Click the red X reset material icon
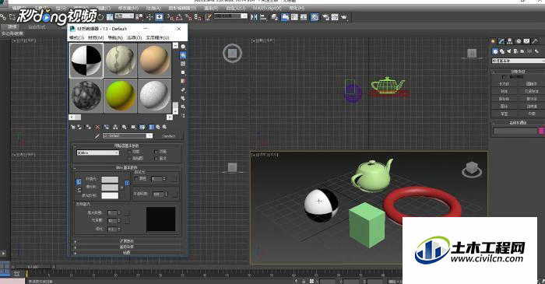This screenshot has height=284, width=545. (97, 127)
